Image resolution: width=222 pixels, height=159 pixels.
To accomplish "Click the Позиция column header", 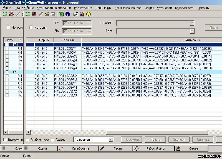I will click(67, 40).
